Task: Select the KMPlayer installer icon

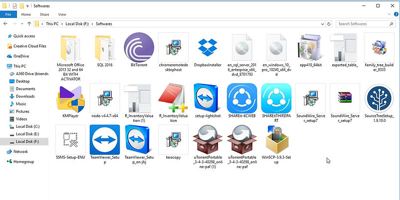Action: pyautogui.click(x=70, y=99)
